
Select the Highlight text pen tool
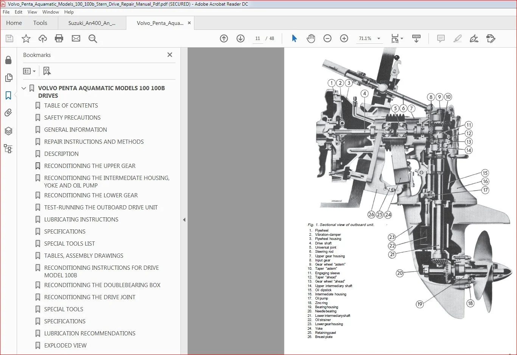pyautogui.click(x=458, y=38)
